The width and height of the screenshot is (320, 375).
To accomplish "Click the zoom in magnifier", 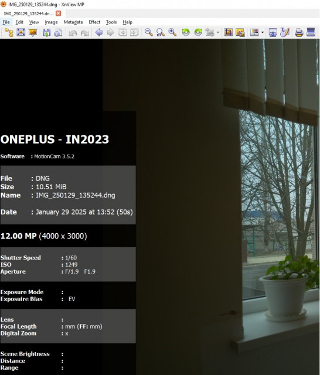I will 172,32.
